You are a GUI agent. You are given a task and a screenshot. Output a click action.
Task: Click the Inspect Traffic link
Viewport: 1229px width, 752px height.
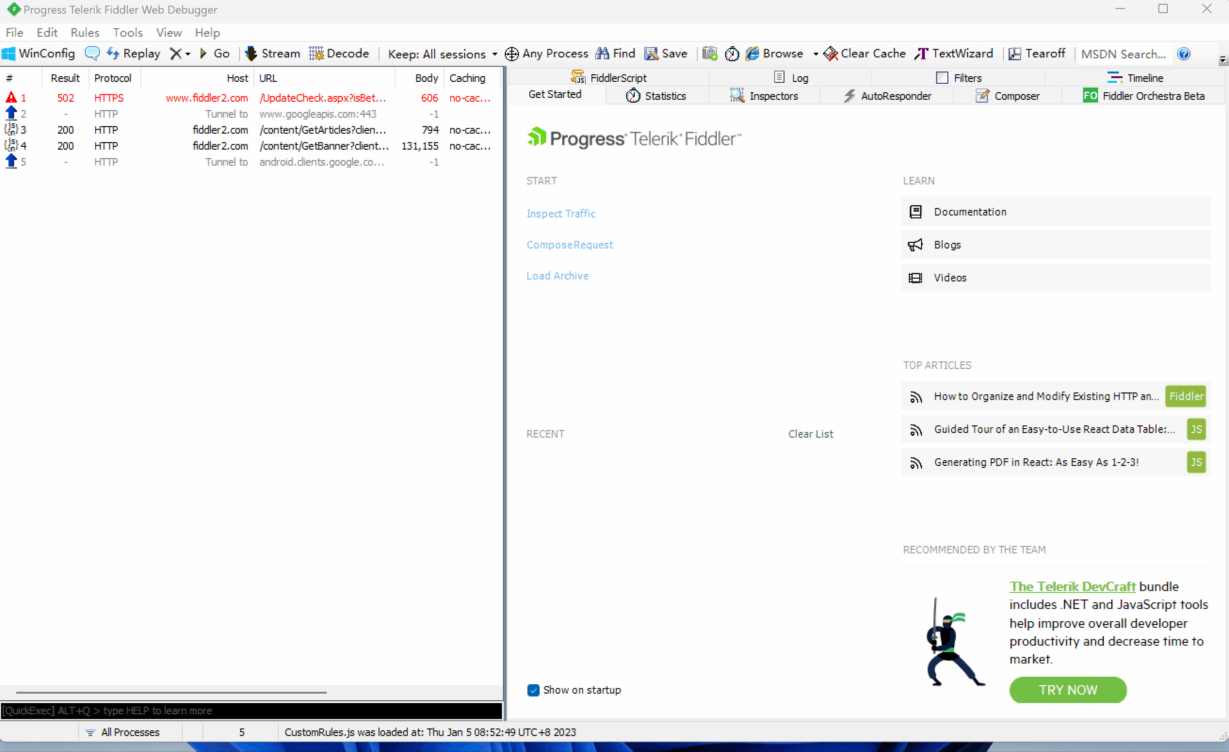tap(561, 213)
